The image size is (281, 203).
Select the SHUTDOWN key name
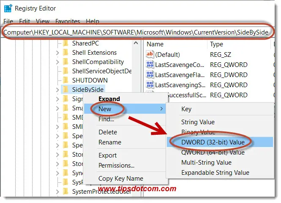click(x=90, y=80)
